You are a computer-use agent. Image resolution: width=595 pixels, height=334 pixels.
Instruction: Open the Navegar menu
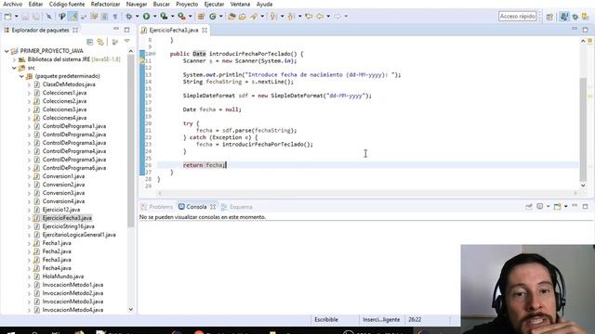tap(137, 4)
